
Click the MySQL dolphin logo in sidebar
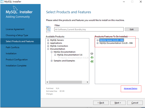(x=15, y=8)
